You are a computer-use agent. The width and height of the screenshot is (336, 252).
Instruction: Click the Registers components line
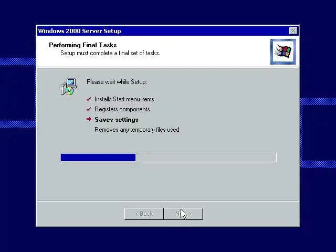click(x=122, y=109)
